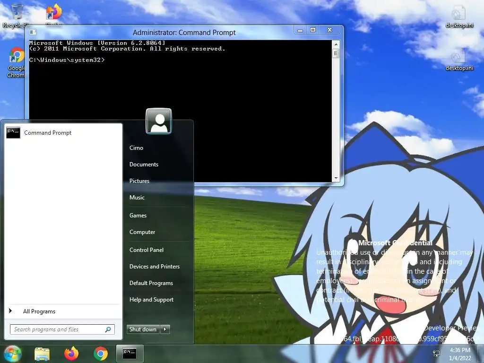Viewport: 484px width, 363px height.
Task: Open the clock showing 4:36 PM
Action: [460, 354]
